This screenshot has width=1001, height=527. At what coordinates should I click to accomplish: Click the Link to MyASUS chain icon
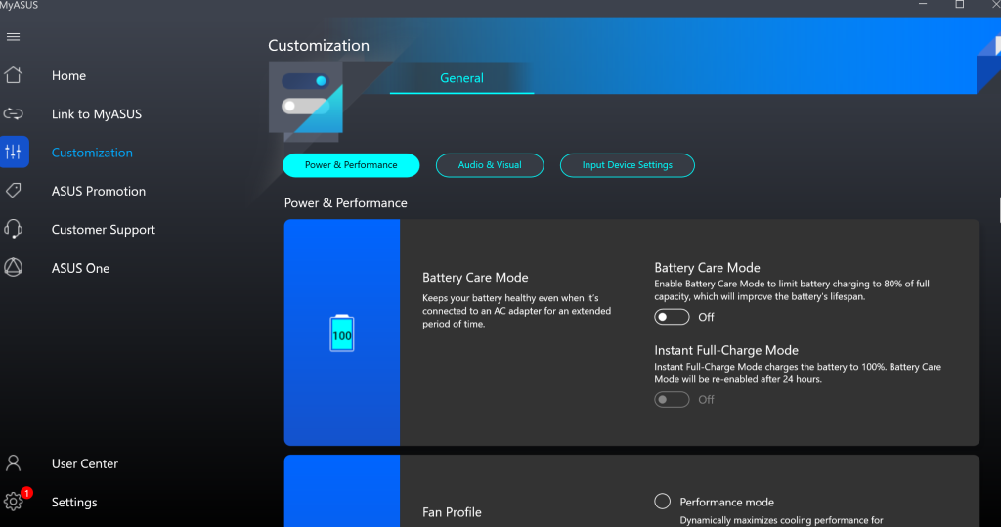tap(14, 114)
